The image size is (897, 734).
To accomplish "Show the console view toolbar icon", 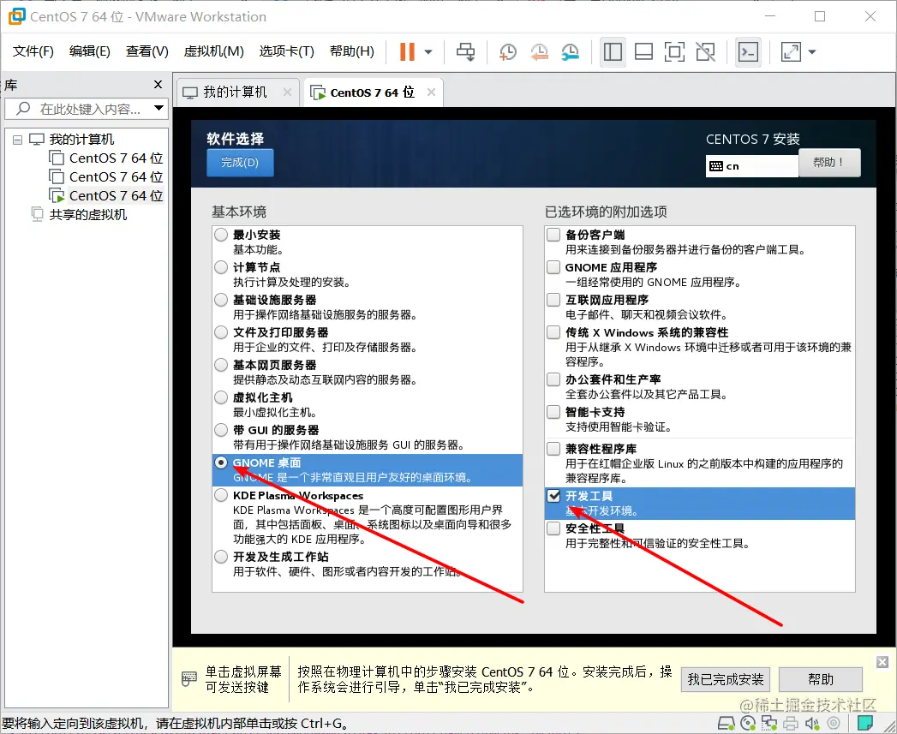I will [748, 52].
